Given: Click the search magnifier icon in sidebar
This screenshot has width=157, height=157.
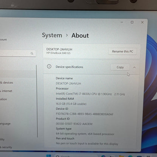Looking at the screenshot, I should click(32, 54).
